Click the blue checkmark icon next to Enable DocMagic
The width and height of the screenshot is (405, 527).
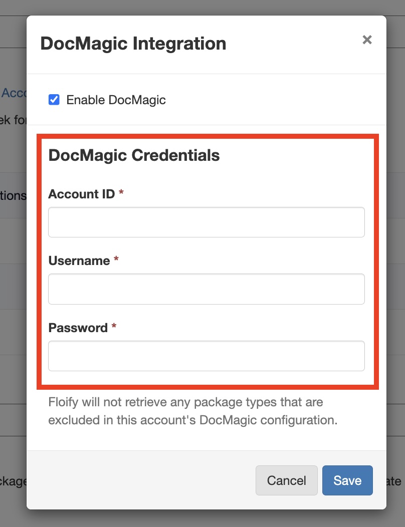pos(54,100)
